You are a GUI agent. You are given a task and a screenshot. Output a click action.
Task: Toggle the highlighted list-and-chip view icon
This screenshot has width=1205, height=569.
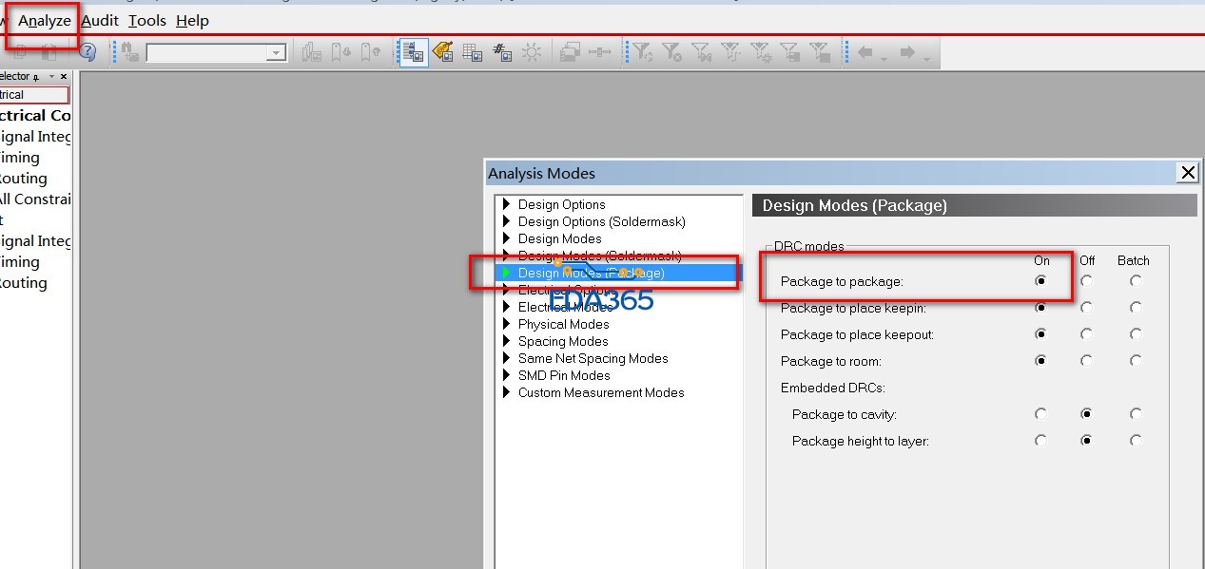(x=413, y=53)
